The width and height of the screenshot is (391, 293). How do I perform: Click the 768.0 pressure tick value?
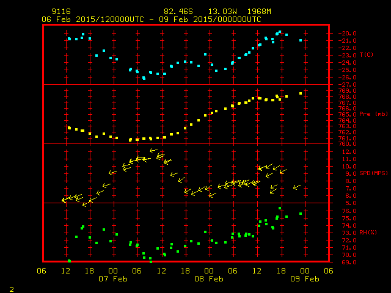(x=347, y=97)
